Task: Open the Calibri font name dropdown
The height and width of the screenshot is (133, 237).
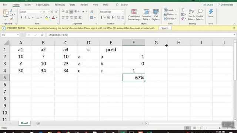Action: [41, 12]
